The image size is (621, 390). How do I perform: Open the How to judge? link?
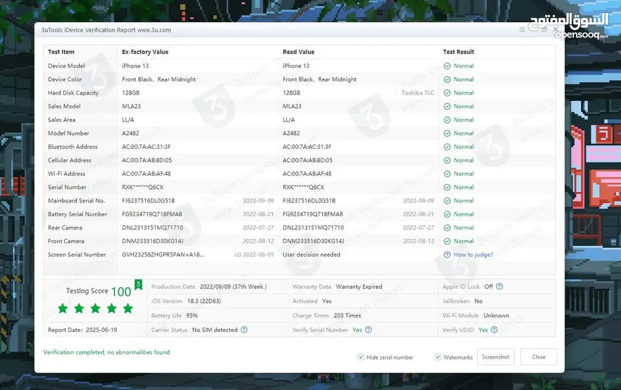point(473,255)
